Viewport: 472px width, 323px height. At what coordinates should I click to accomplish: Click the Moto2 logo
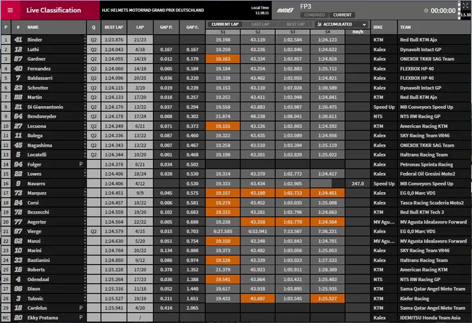pos(285,10)
